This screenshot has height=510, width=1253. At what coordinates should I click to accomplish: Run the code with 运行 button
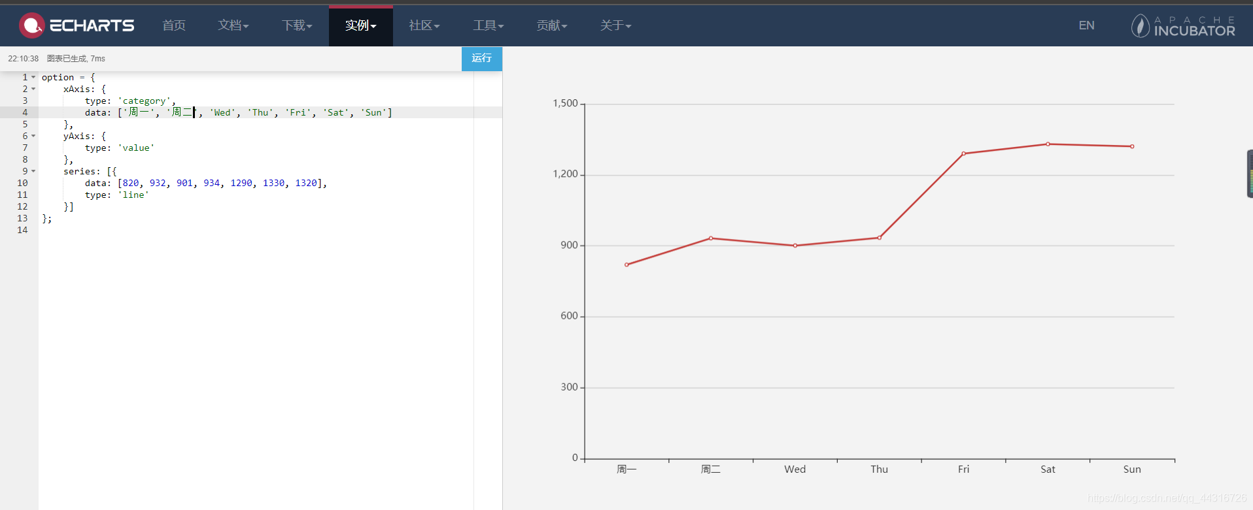[x=482, y=58]
